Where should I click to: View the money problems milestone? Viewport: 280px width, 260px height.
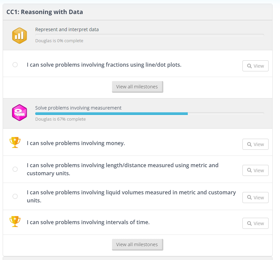[255, 144]
